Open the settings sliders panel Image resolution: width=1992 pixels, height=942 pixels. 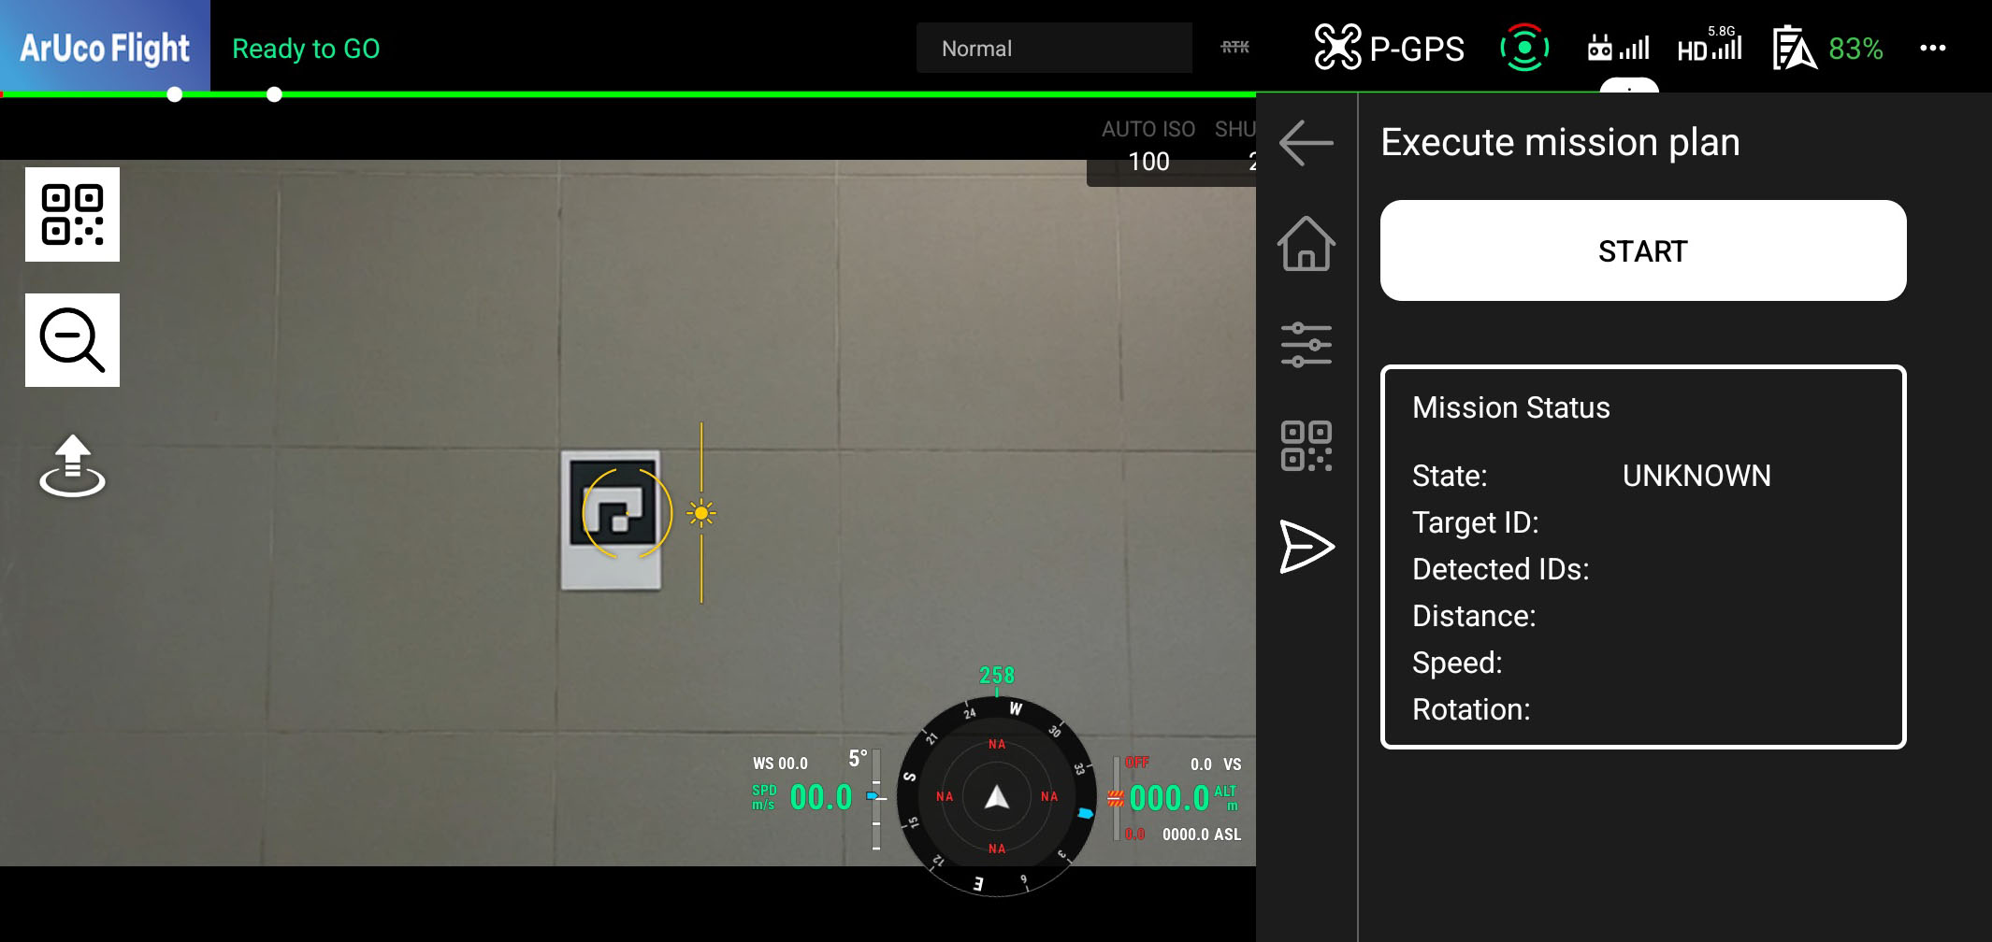(1306, 345)
